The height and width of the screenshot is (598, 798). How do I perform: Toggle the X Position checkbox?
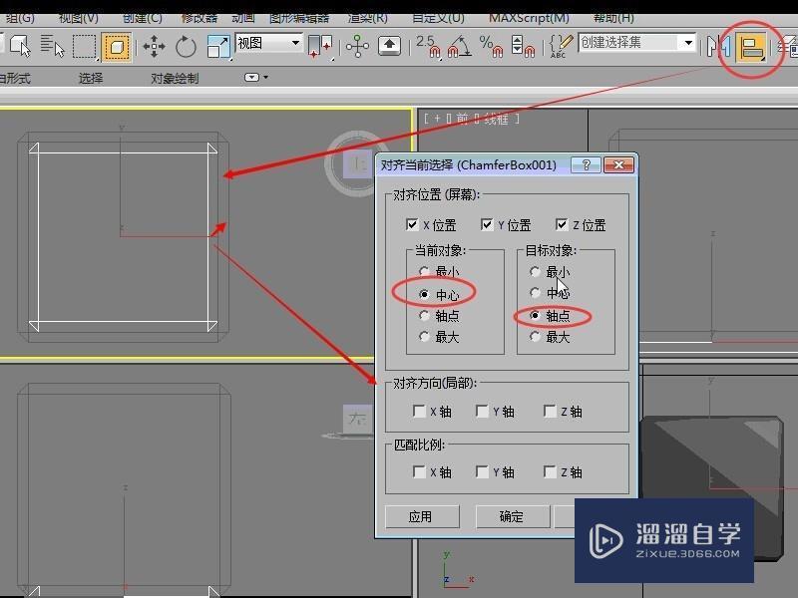[x=413, y=224]
